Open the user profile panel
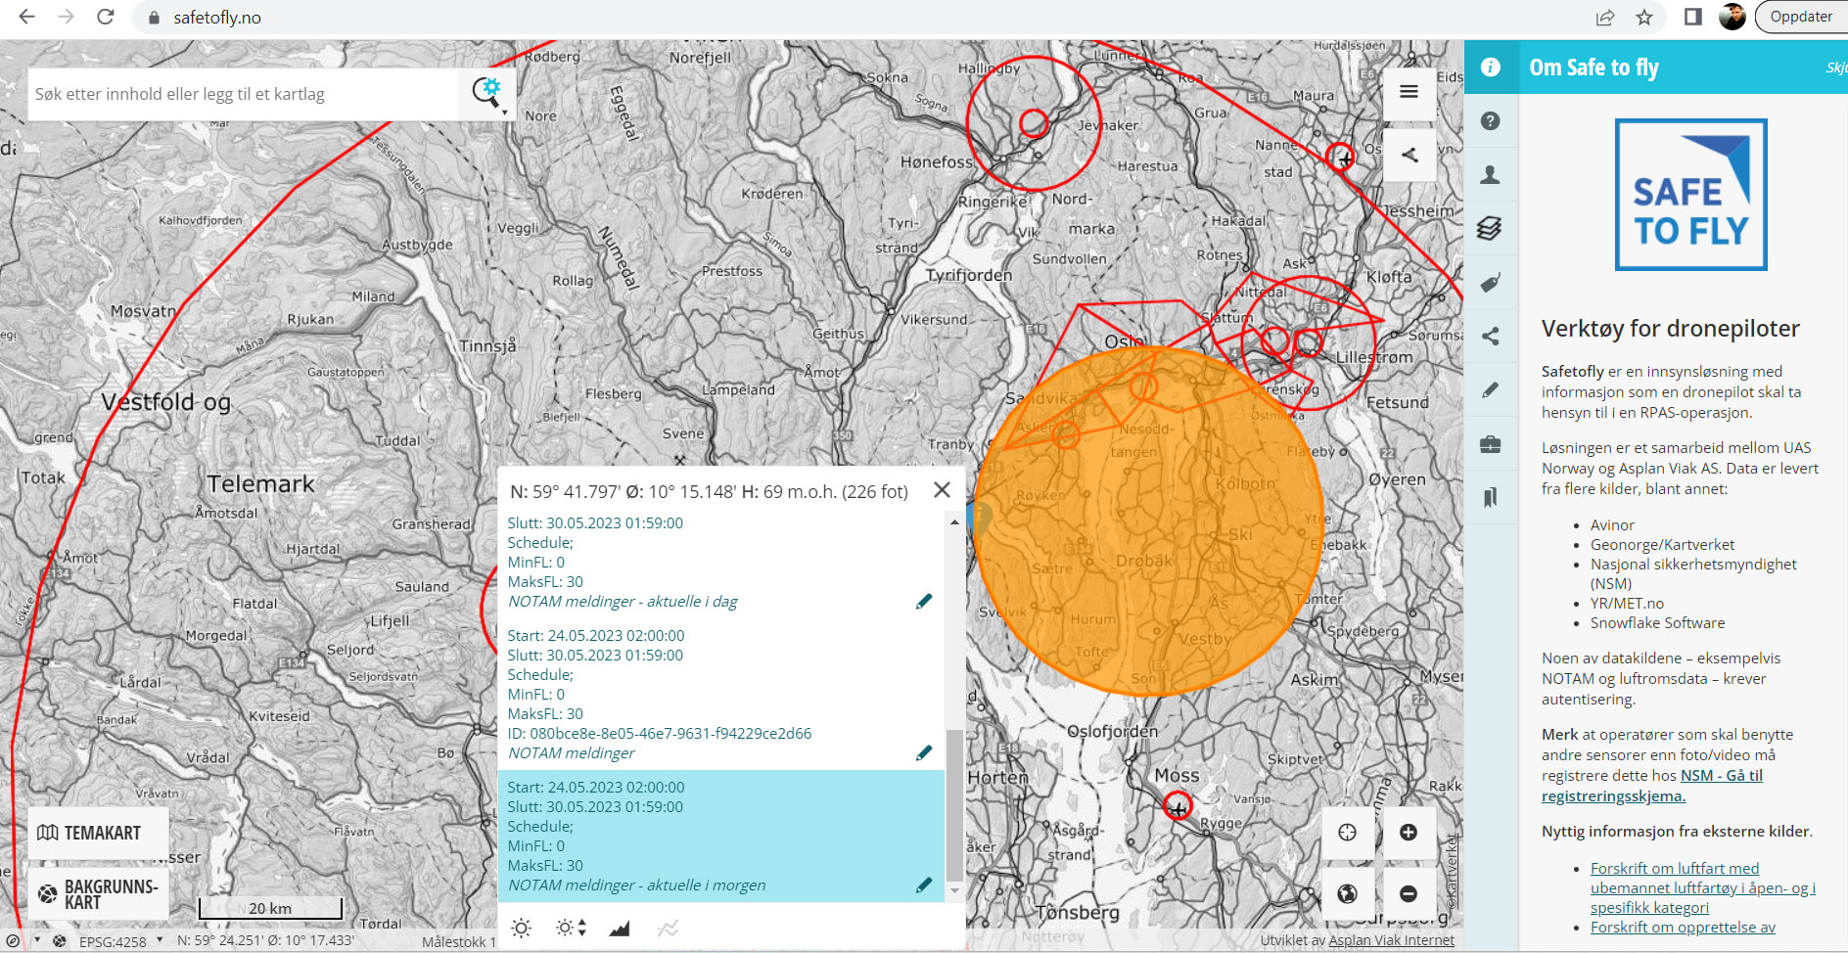 click(x=1491, y=175)
